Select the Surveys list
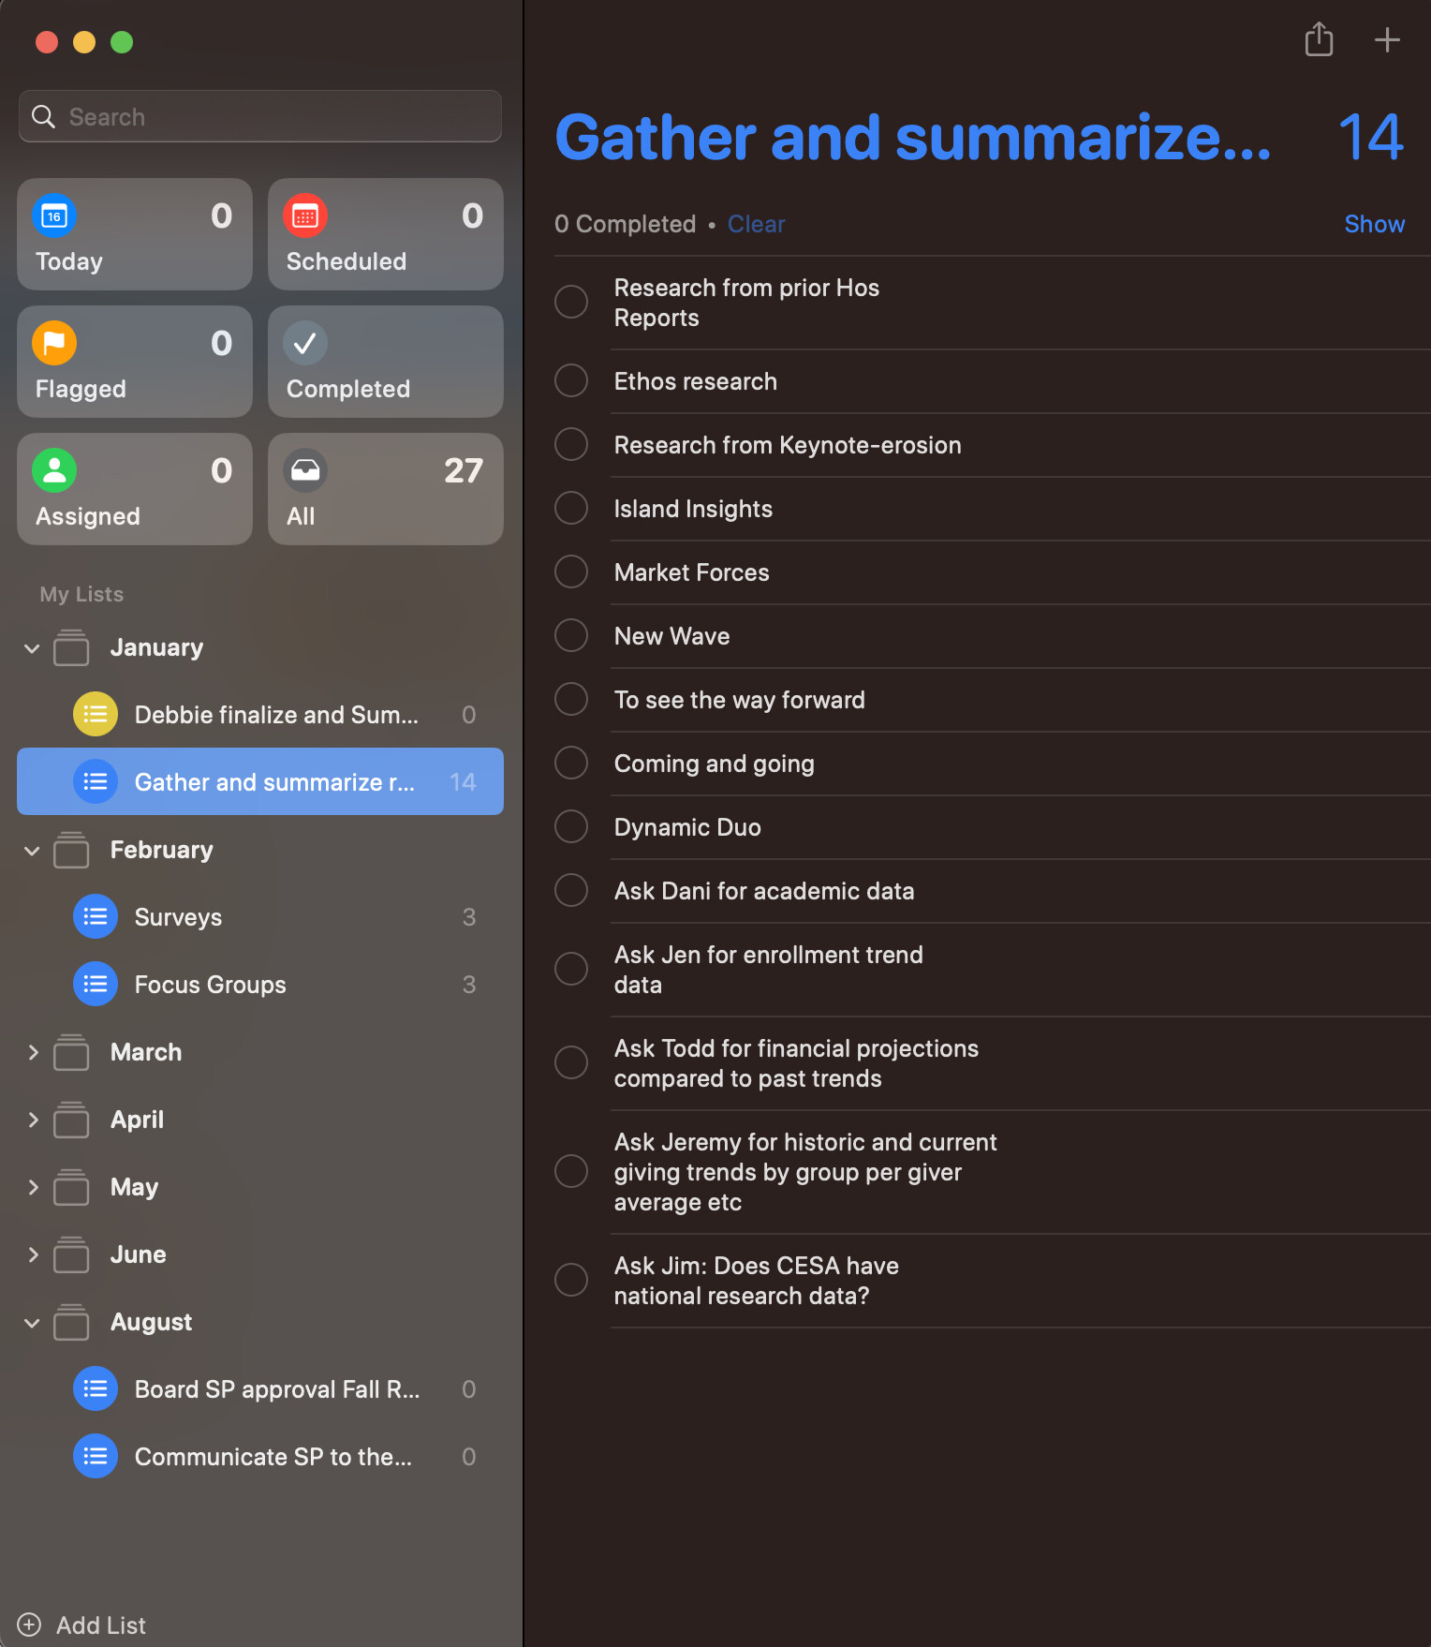1431x1647 pixels. pos(178,917)
